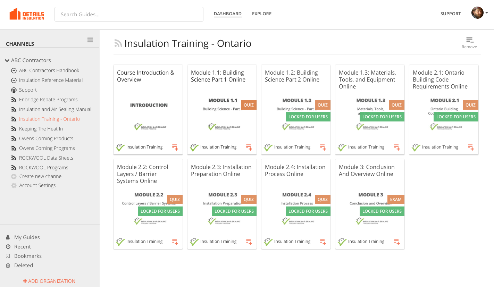Click the Support link in header
The image size is (494, 287).
coord(450,14)
